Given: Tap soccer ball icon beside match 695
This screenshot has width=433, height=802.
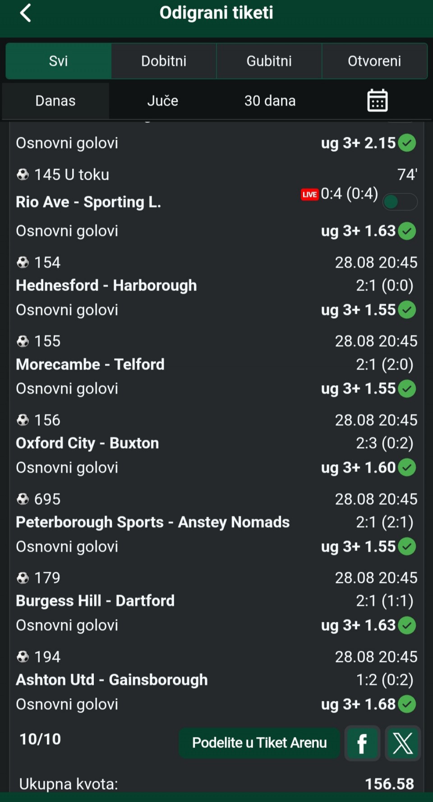Looking at the screenshot, I should 23,499.
